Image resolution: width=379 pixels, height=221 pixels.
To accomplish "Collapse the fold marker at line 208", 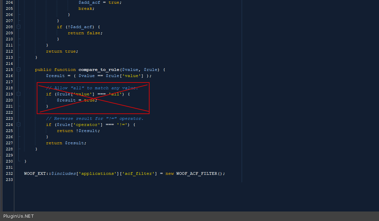I will pyautogui.click(x=19, y=27).
